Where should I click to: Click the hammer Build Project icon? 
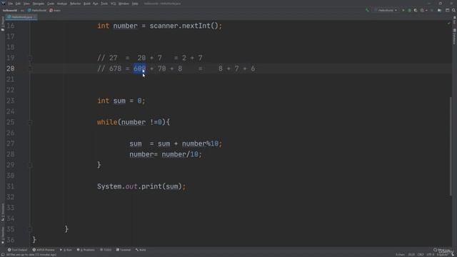pyautogui.click(x=367, y=10)
